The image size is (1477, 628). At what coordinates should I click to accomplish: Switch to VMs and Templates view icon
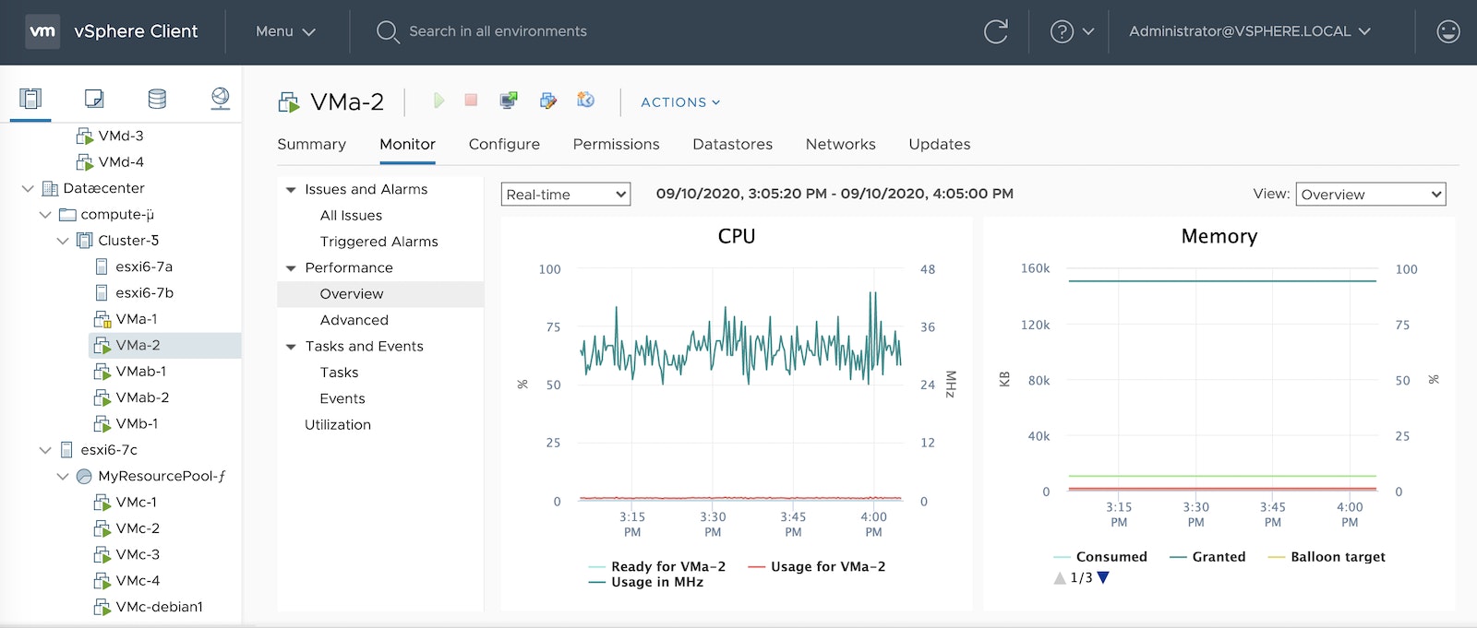[94, 99]
